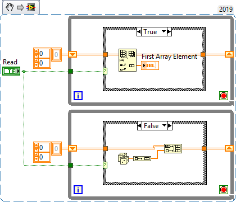Click the LabVIEW VI snippet icon
Image resolution: width=236 pixels, height=202 pixels.
point(31,7)
